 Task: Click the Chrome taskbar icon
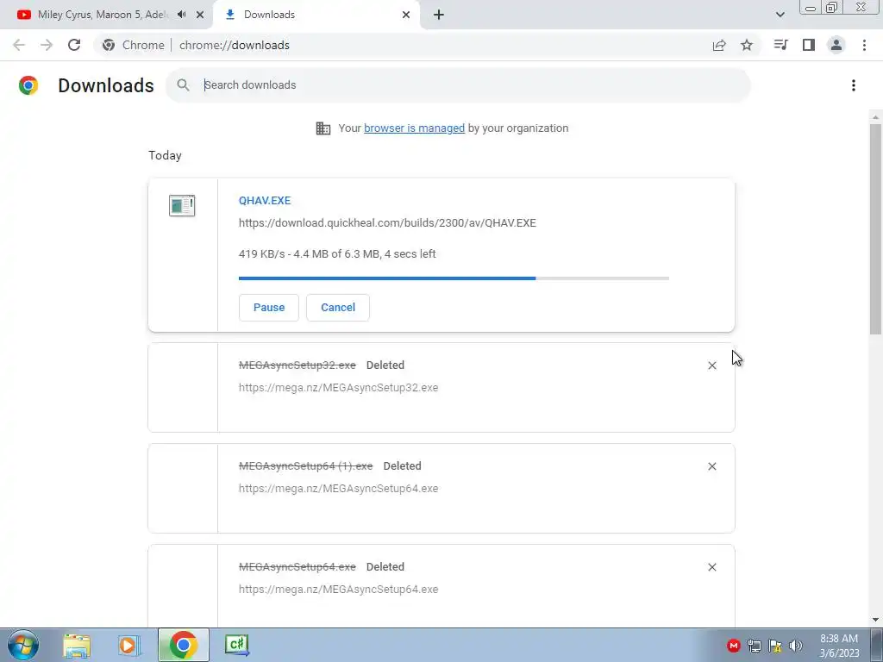coord(183,645)
